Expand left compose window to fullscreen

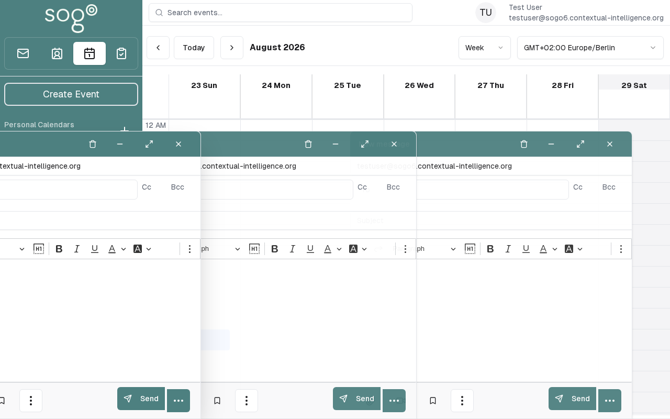click(x=149, y=144)
